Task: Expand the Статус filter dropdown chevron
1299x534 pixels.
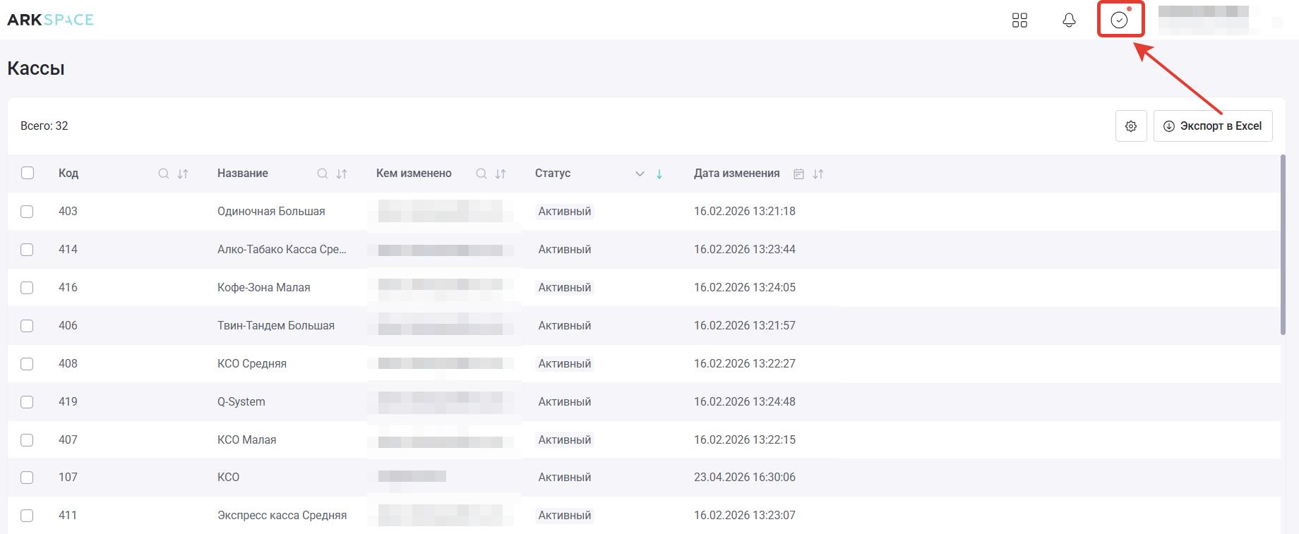Action: tap(640, 174)
